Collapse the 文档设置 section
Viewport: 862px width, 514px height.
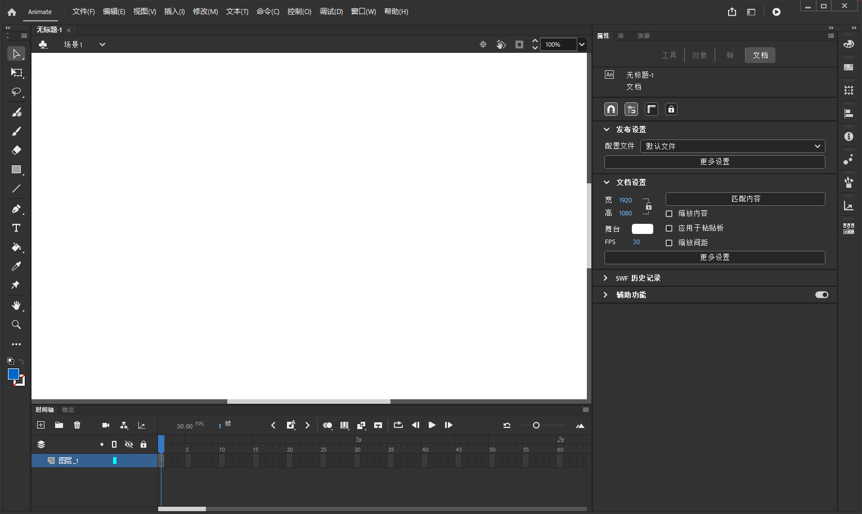tap(606, 182)
